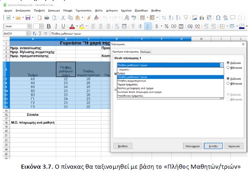This screenshot has width=252, height=176.
Task: Expand the Name Box dropdown
Action: [x=28, y=33]
